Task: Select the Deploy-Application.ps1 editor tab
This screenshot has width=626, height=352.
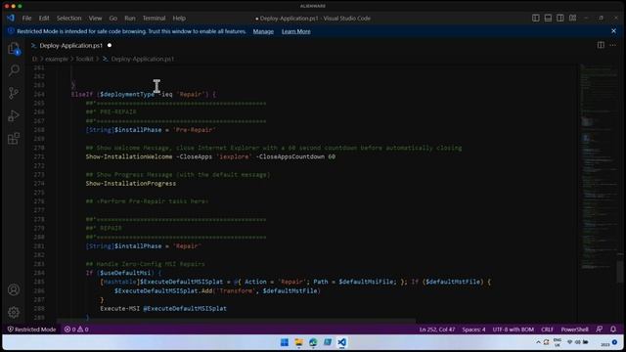Action: (71, 46)
